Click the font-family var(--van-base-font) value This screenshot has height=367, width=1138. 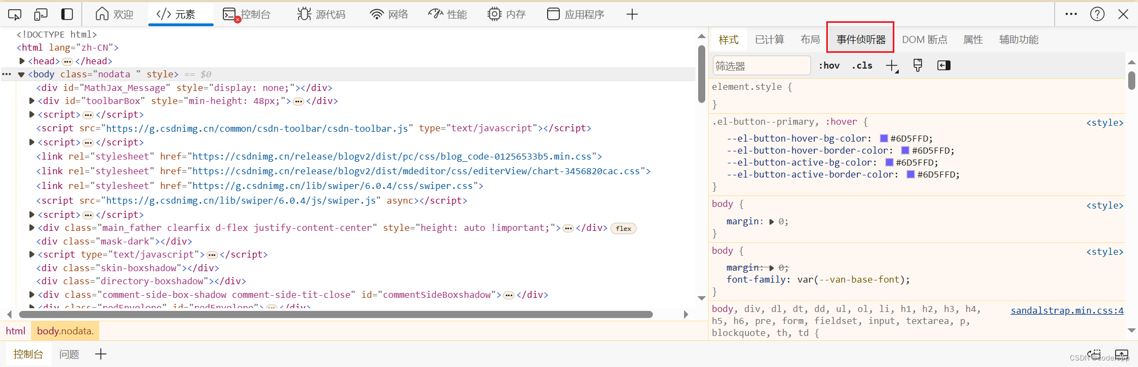[851, 279]
